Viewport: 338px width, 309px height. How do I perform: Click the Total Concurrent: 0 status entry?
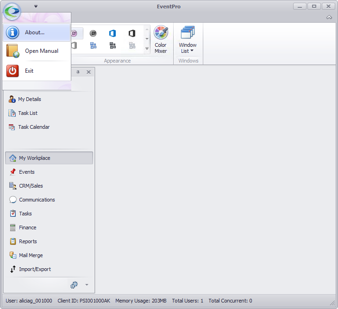230,301
